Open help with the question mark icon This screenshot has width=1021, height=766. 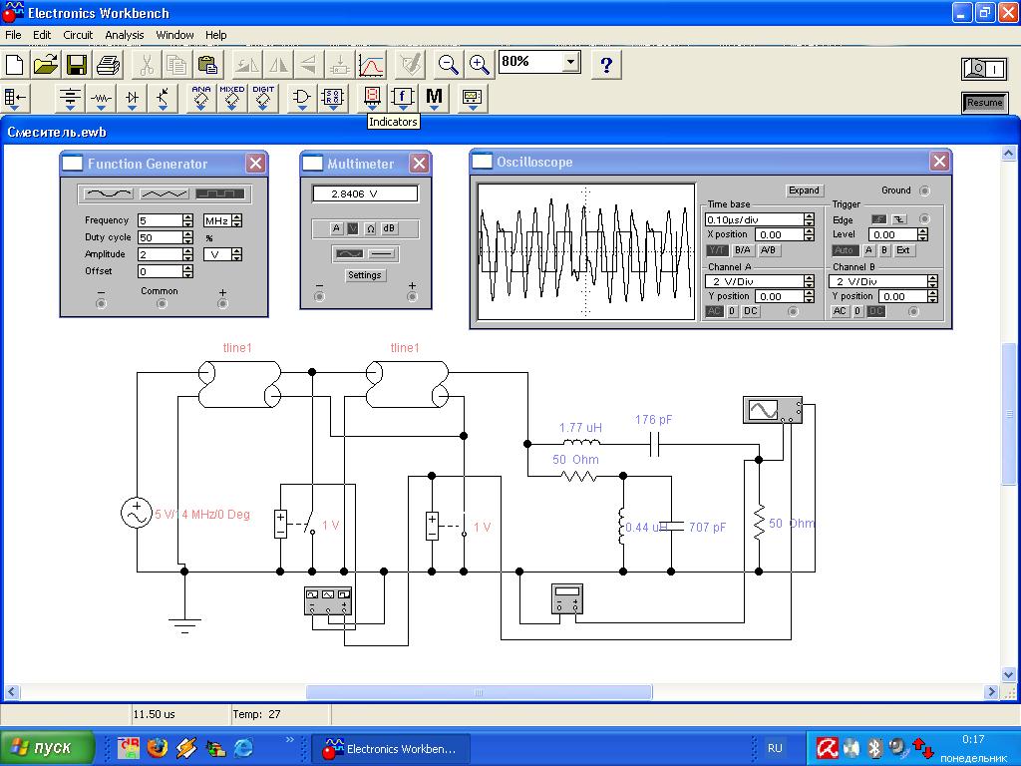(606, 65)
